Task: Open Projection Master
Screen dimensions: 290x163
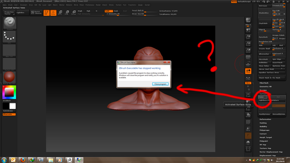Action: coord(9,13)
